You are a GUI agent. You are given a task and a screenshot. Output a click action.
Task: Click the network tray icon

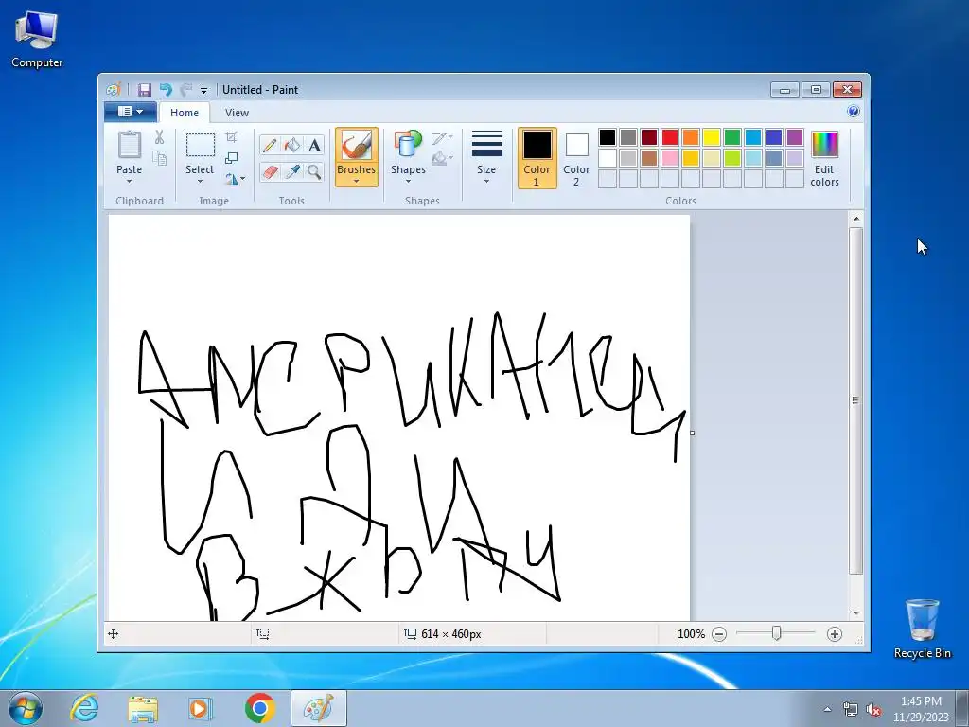851,710
